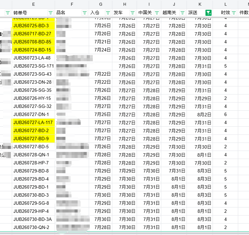Select cell JUB260730-QN-2
Screen dimensions: 249x235
coord(33,227)
